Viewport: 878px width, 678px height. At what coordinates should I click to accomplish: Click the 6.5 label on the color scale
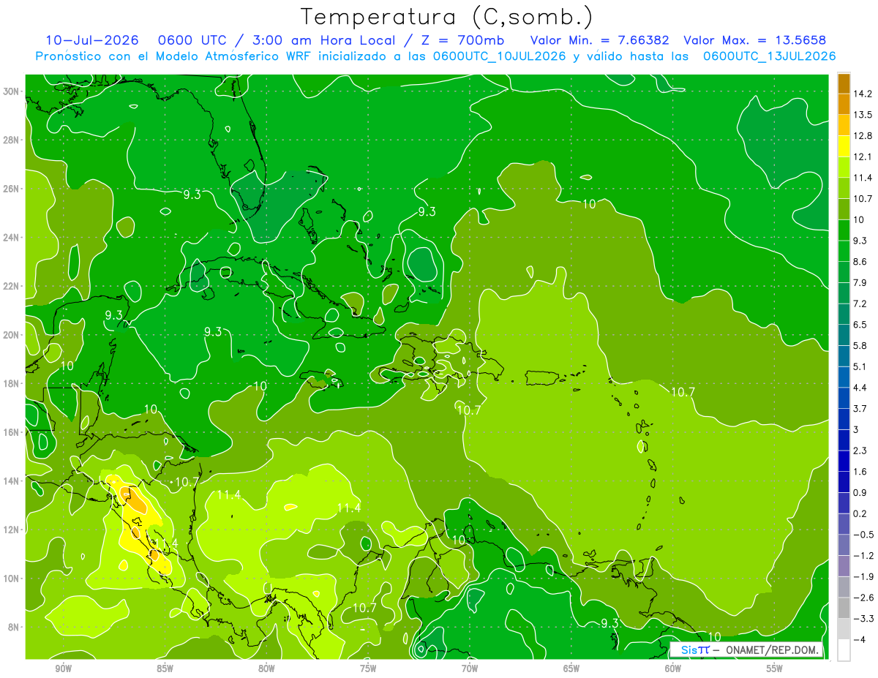tap(860, 325)
